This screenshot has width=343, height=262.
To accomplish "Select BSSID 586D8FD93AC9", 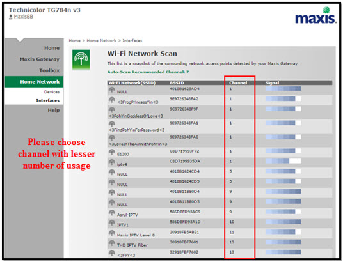I will tap(185, 212).
